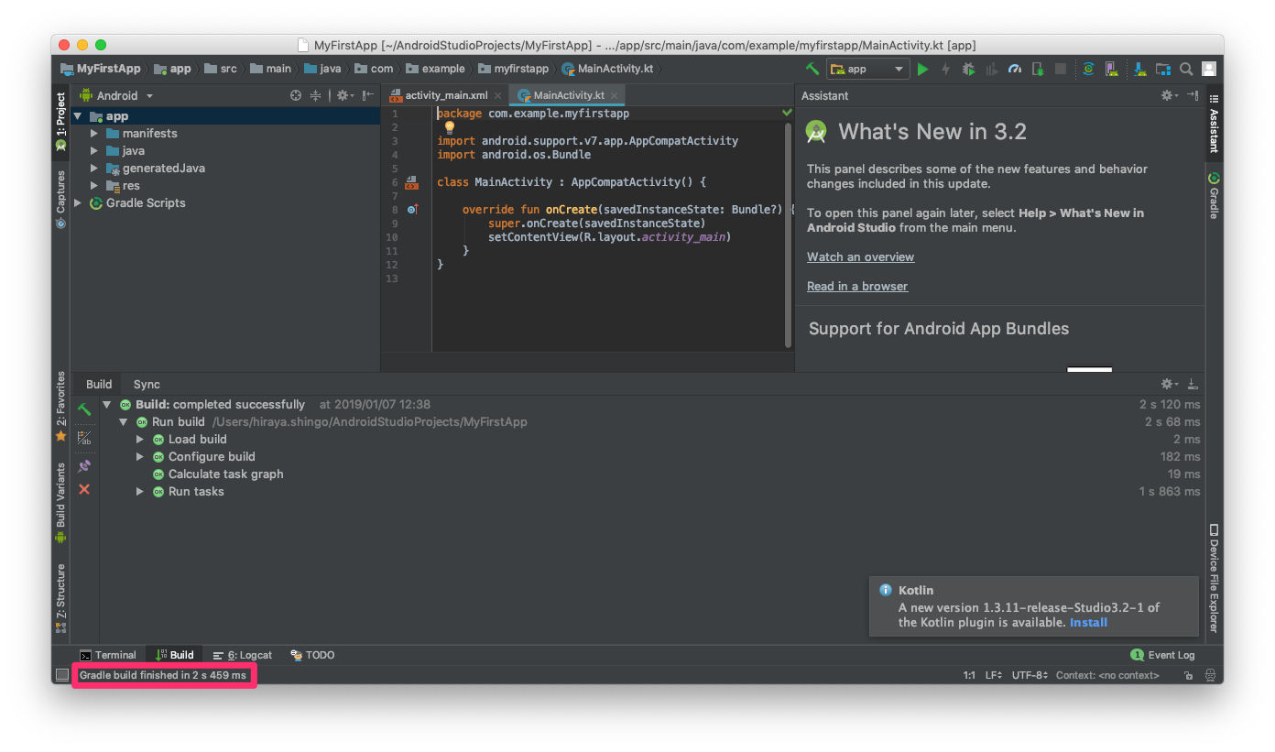This screenshot has width=1275, height=752.
Task: Click build hammer icon in Build panel
Action: (84, 409)
